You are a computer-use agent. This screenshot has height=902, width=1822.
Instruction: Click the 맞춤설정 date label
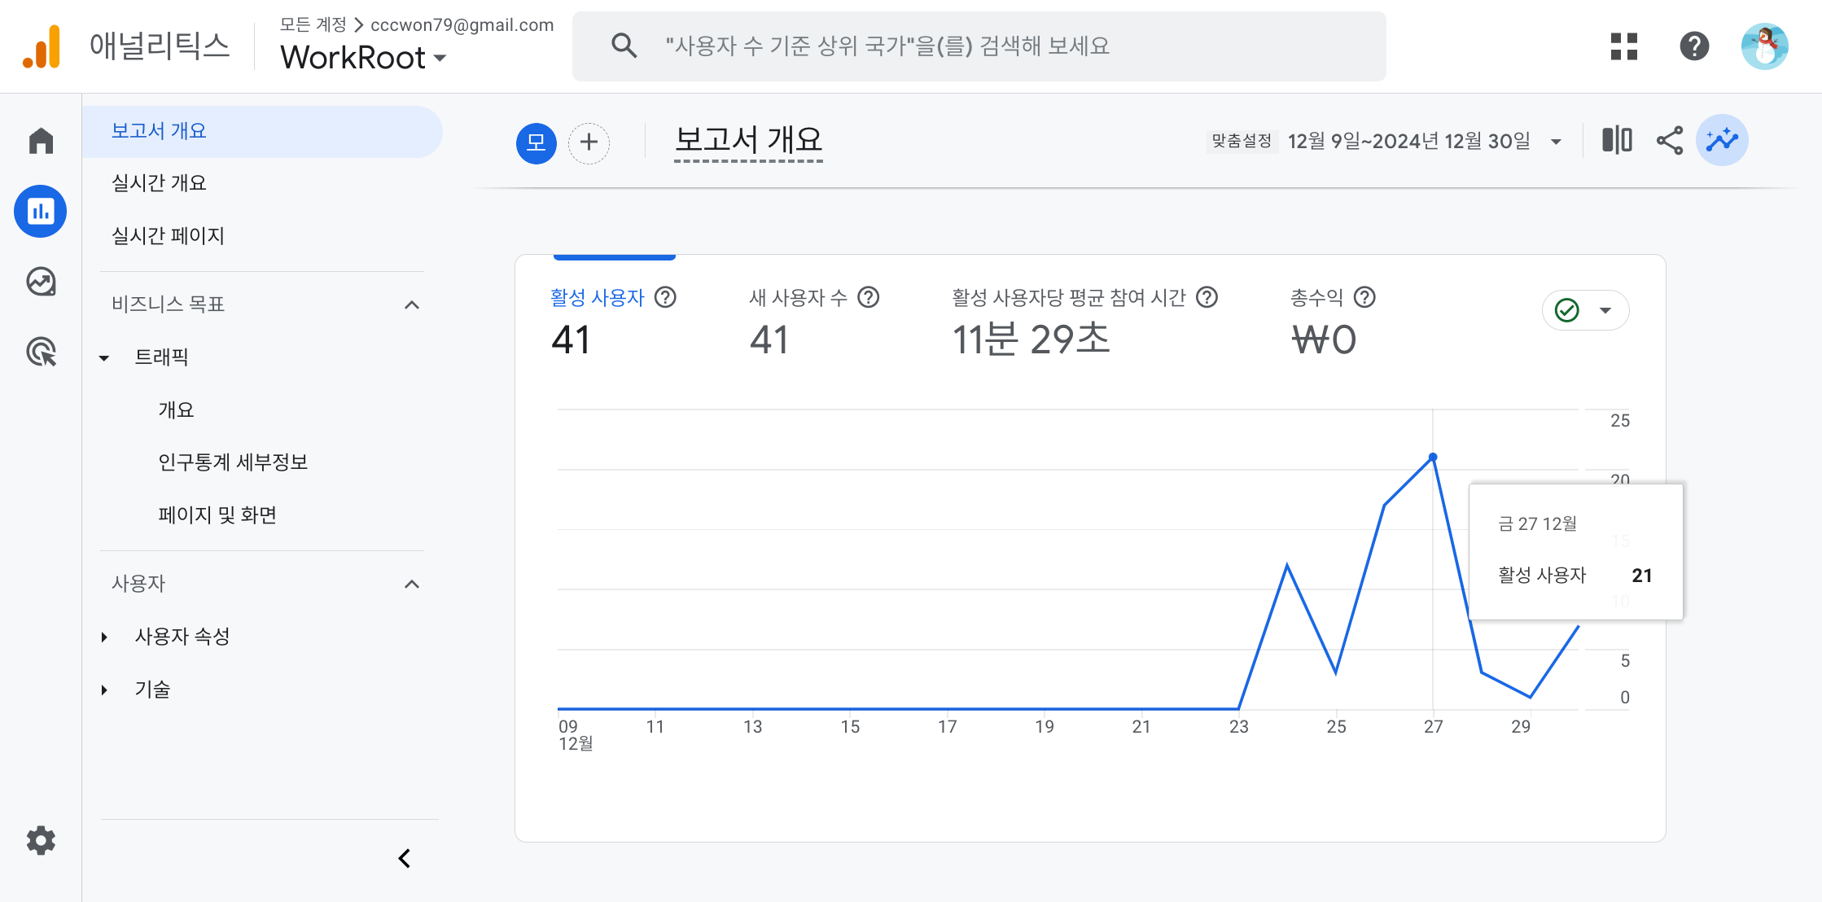coord(1242,141)
